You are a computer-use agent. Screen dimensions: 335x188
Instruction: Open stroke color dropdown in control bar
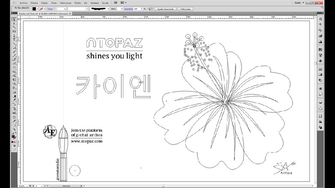[x=44, y=9]
